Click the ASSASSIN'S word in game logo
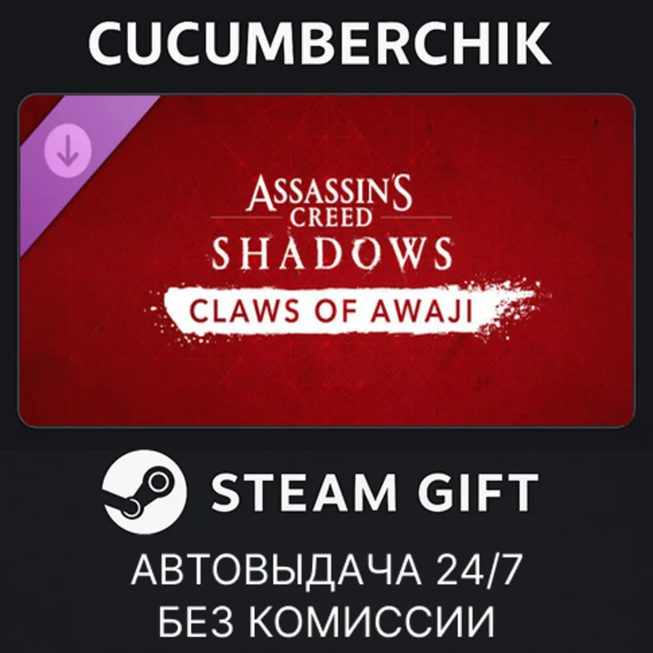 click(329, 193)
